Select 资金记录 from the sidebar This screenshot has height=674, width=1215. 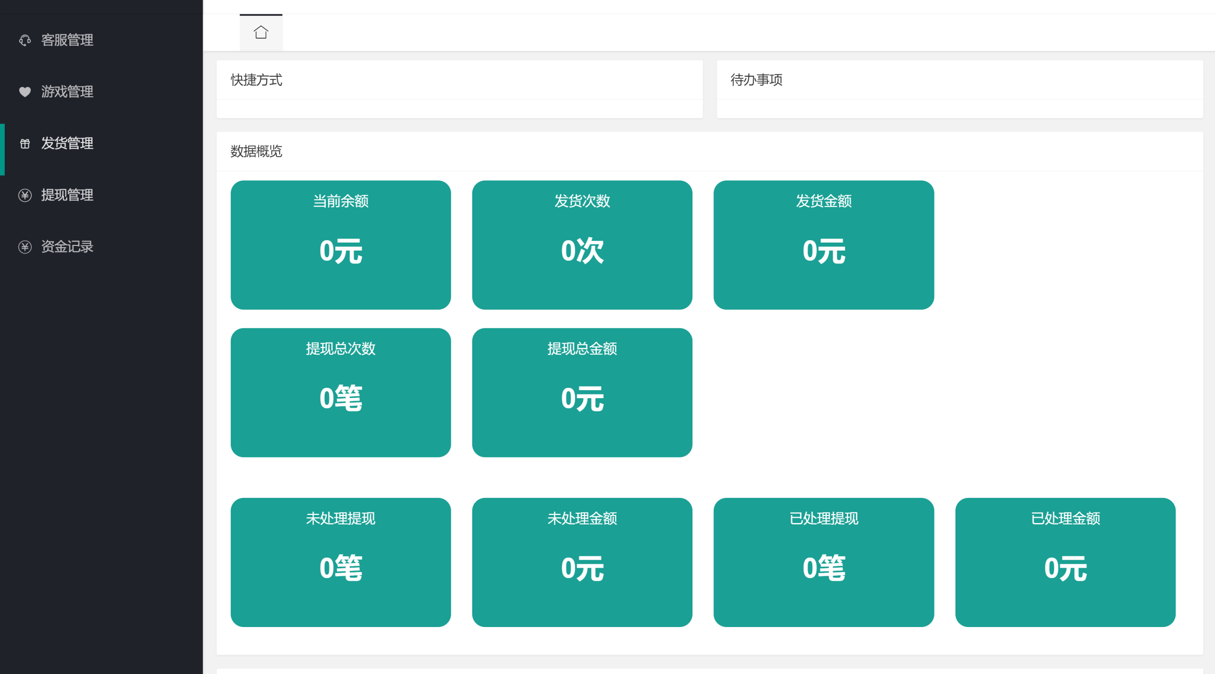(x=67, y=247)
